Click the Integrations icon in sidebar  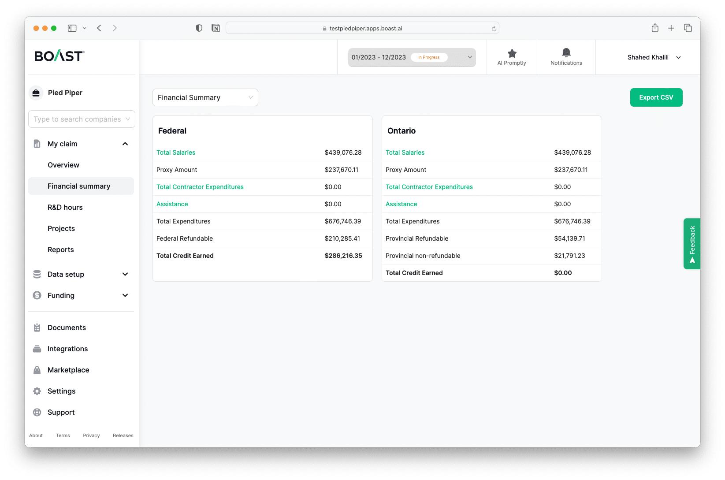pyautogui.click(x=37, y=349)
